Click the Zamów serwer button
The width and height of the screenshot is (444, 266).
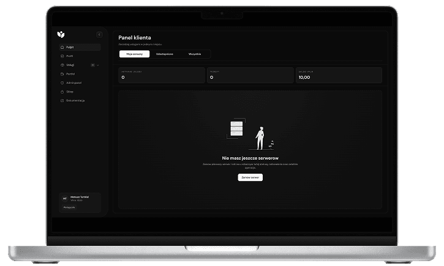coord(250,177)
